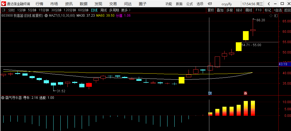Expand the main chart indicator dropdown arrow
The height and width of the screenshot is (131, 291).
(46, 16)
